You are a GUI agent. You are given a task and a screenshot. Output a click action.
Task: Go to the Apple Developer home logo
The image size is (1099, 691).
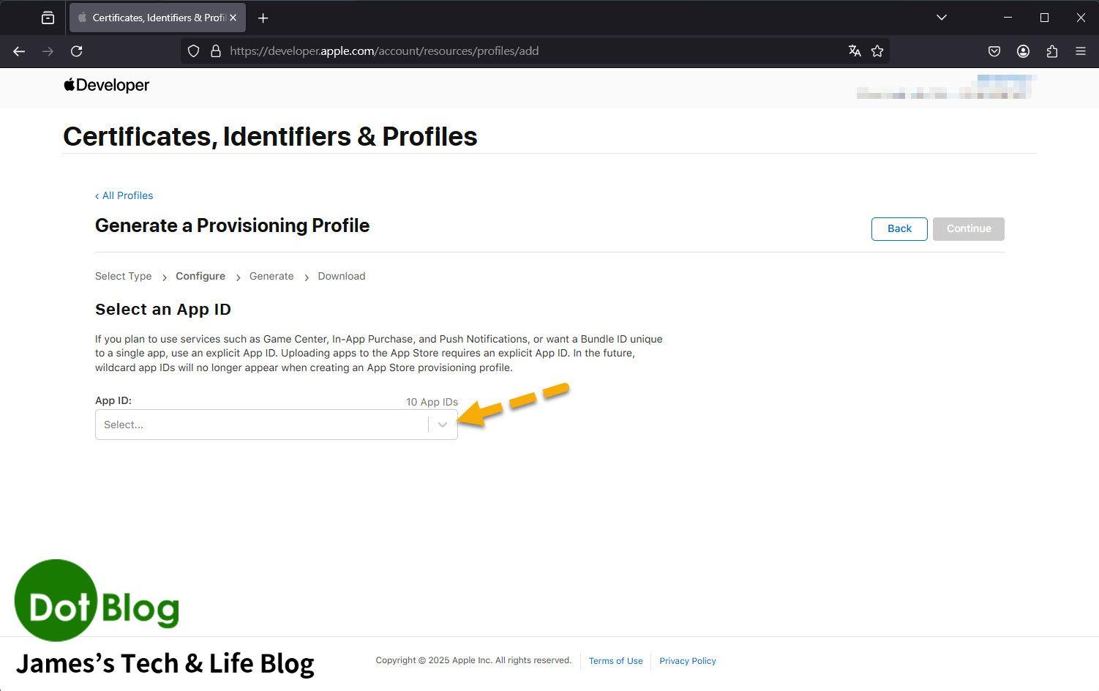pyautogui.click(x=106, y=85)
